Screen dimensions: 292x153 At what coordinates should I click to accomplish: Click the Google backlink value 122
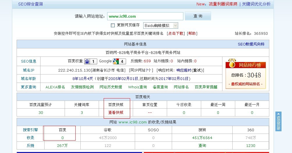point(108,145)
